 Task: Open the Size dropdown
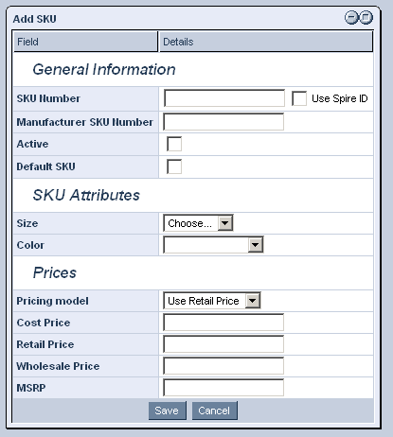click(x=198, y=223)
